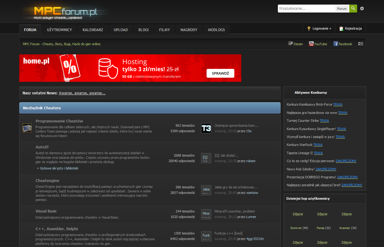Open the Programowanie Cheatów forum
This screenshot has height=247, width=384.
[x=59, y=121]
